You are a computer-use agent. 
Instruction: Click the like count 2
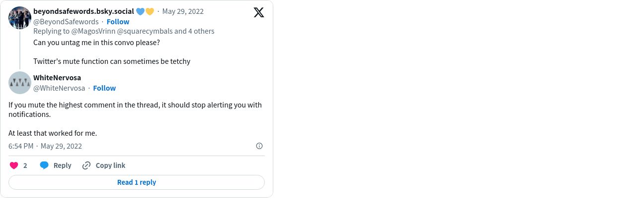[25, 165]
